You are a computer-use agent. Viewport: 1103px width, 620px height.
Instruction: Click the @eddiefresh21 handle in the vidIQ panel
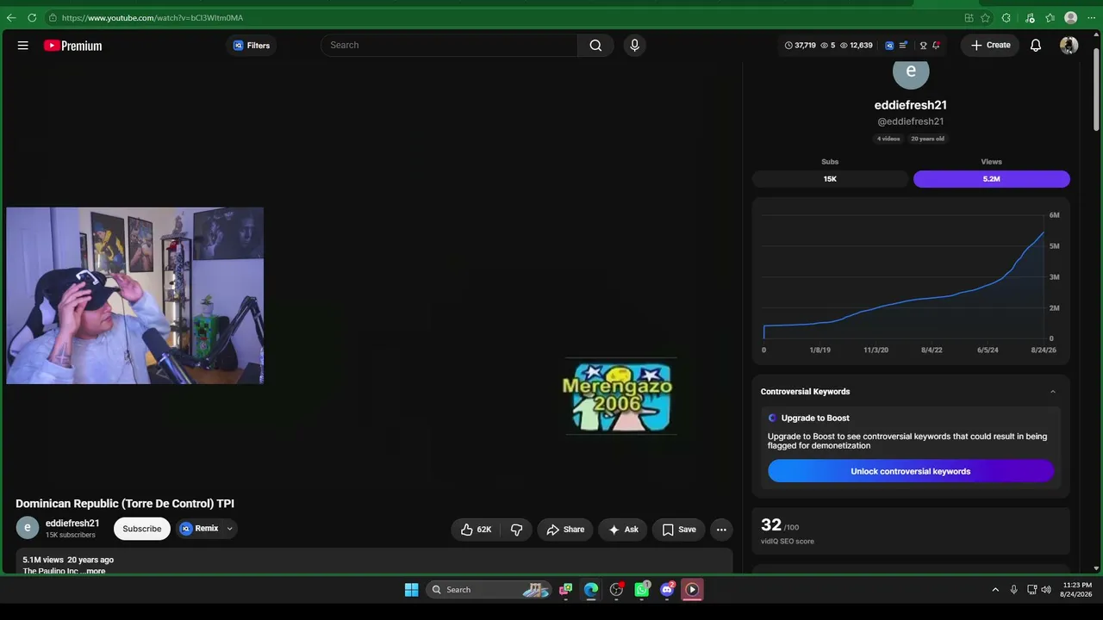(911, 121)
